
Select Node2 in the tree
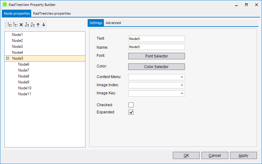(17, 41)
